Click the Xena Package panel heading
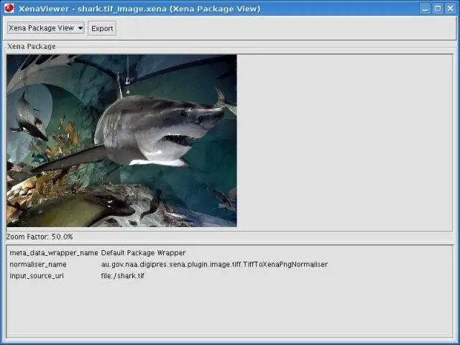Viewport: 460px width, 345px height. click(31, 46)
